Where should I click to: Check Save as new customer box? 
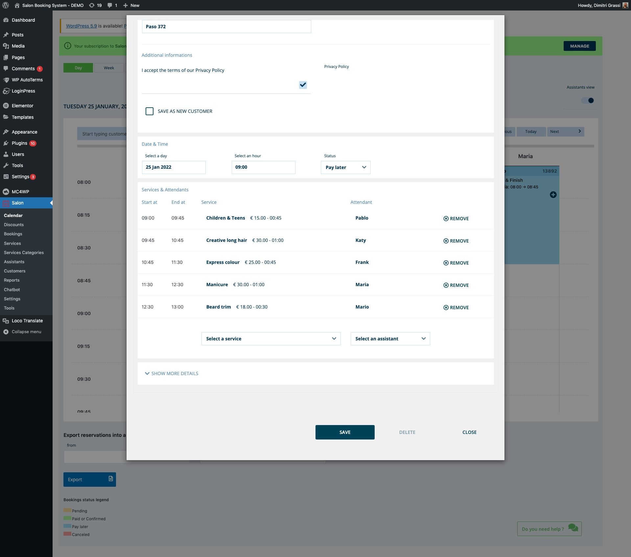pyautogui.click(x=150, y=111)
